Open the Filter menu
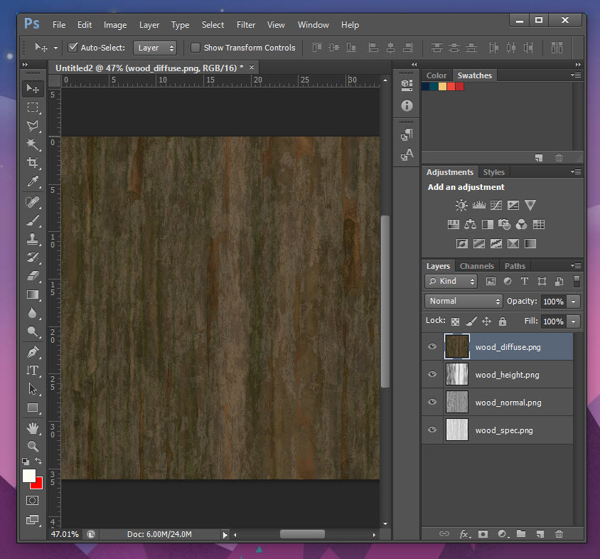600x559 pixels. (x=246, y=25)
